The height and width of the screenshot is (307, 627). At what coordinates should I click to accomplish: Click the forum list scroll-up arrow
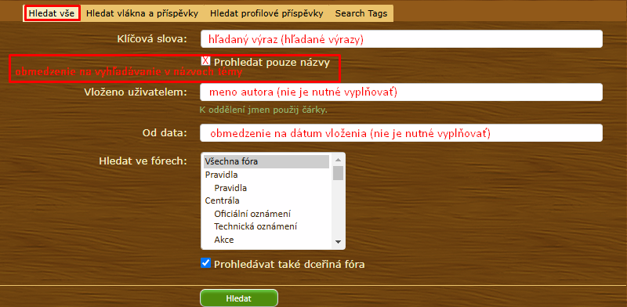pos(339,160)
